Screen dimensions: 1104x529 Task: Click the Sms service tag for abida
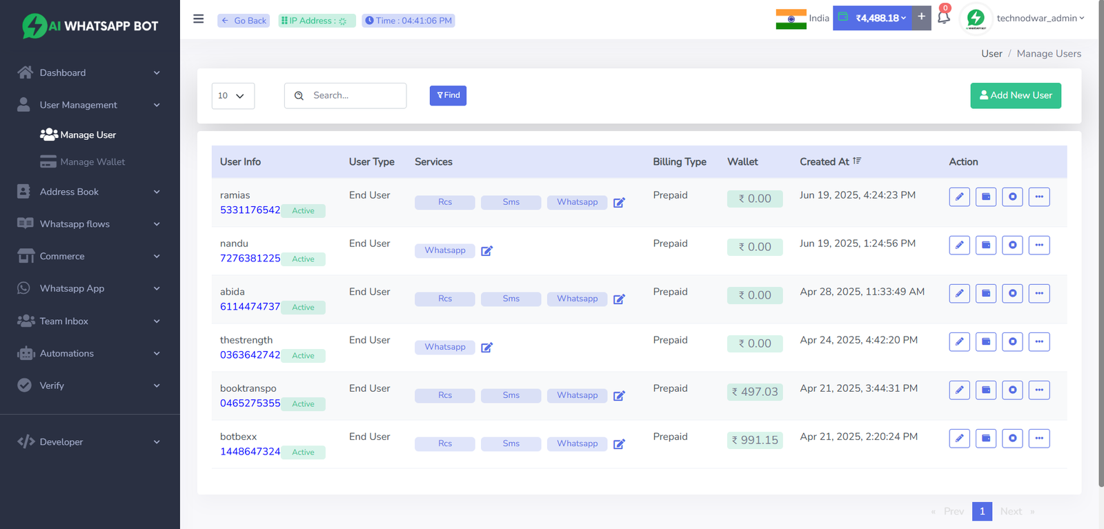coord(511,299)
